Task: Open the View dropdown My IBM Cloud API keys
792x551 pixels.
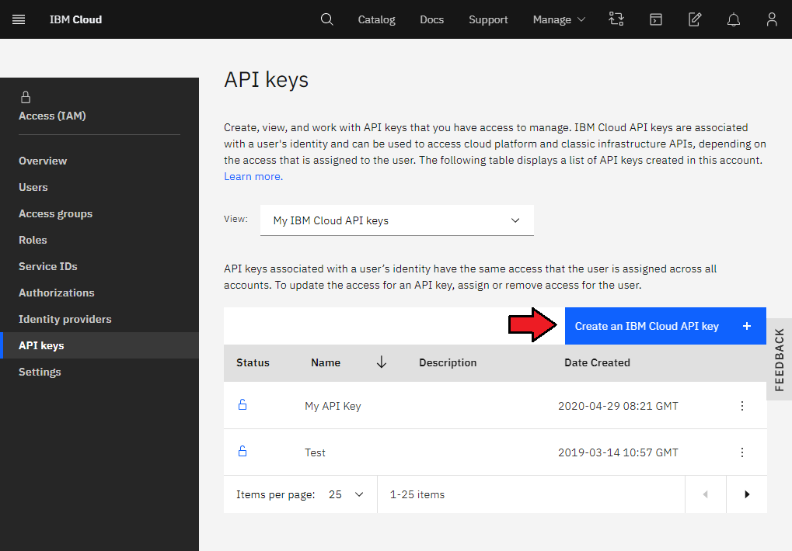Action: tap(397, 220)
